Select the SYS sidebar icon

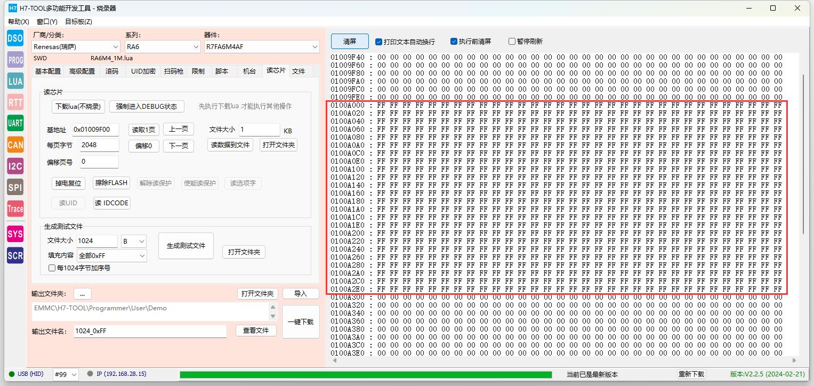(x=15, y=234)
